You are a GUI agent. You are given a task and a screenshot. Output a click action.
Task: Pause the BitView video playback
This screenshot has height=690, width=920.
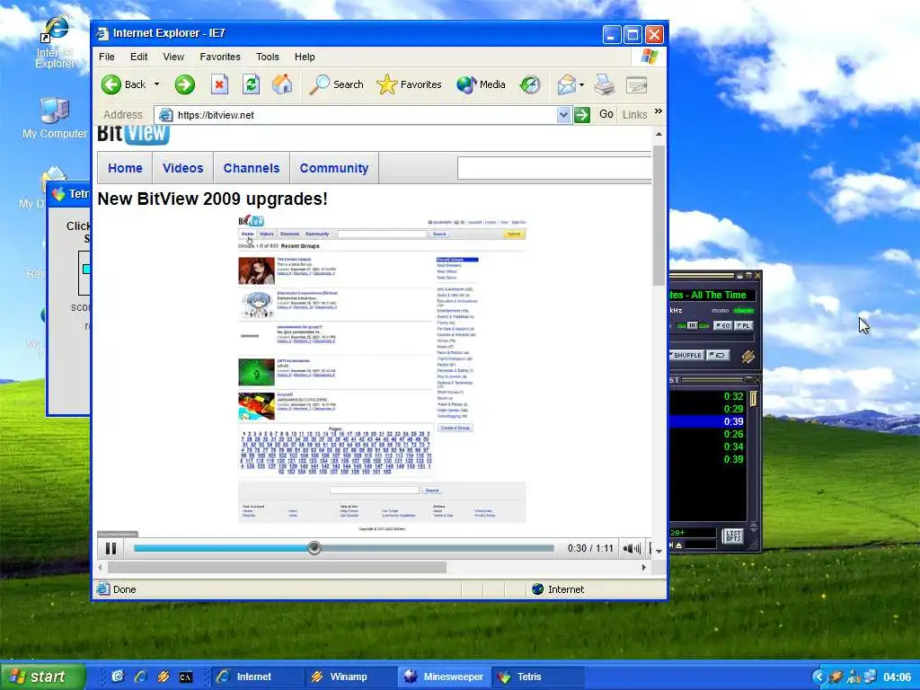click(111, 549)
